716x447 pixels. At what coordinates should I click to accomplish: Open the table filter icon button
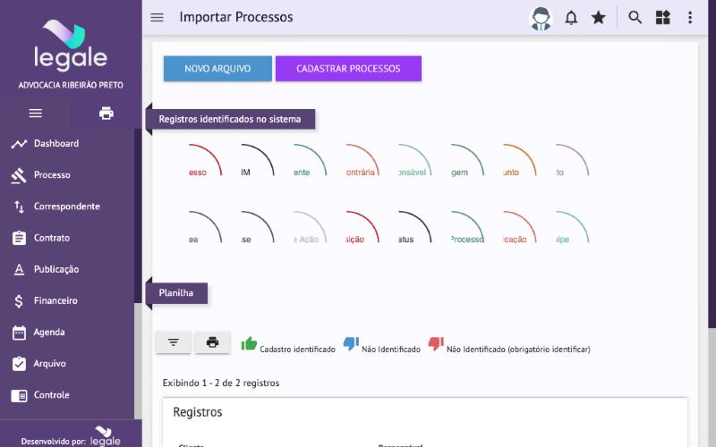click(x=173, y=342)
